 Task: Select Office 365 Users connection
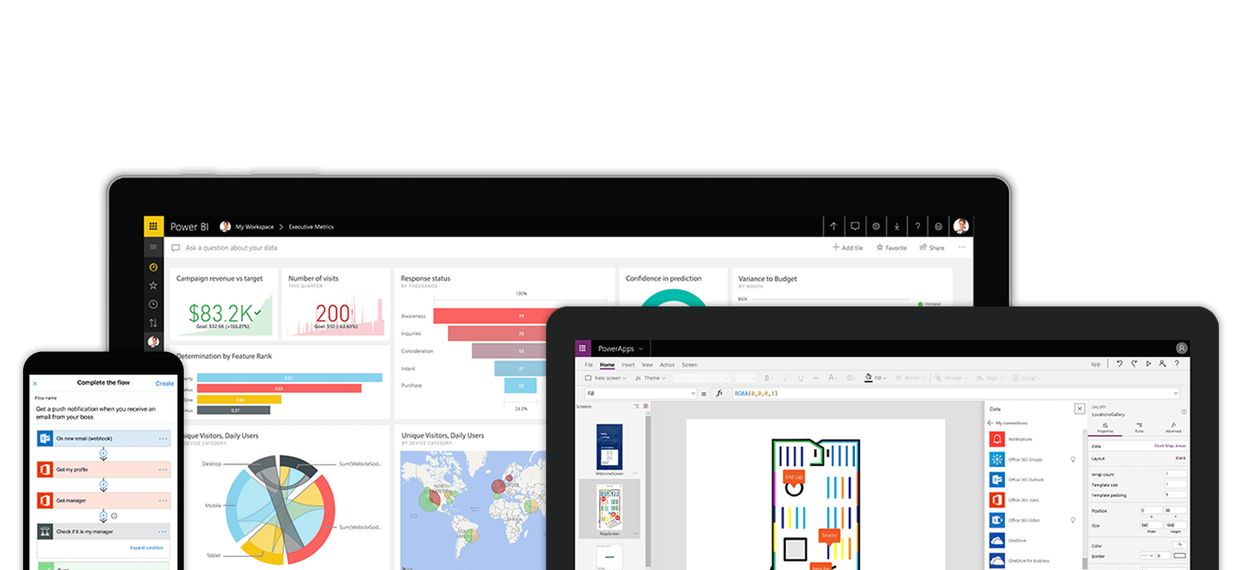(x=1014, y=500)
